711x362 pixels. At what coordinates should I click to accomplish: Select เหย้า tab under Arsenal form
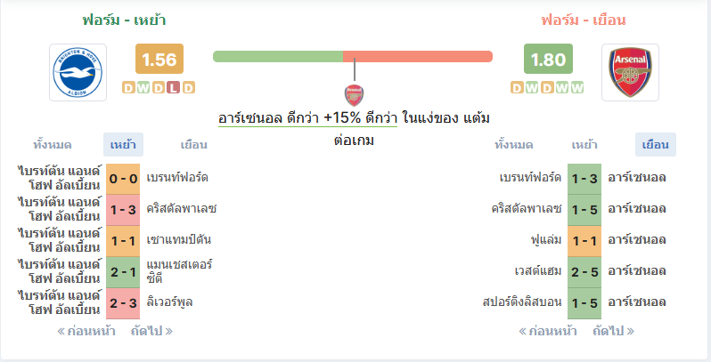pos(584,145)
